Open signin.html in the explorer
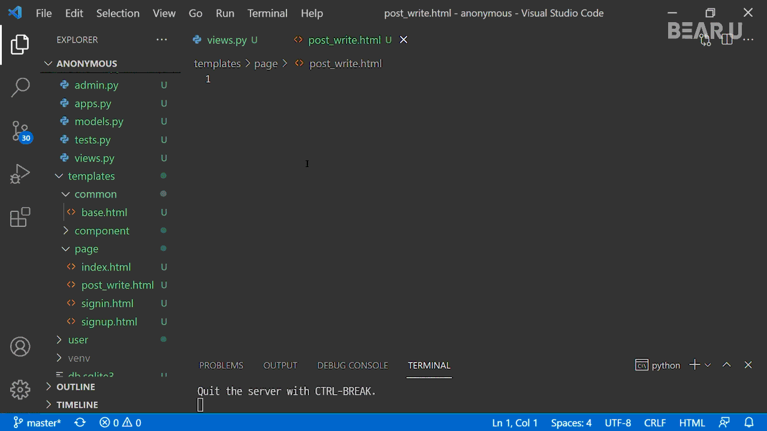Viewport: 767px width, 431px height. coord(107,303)
